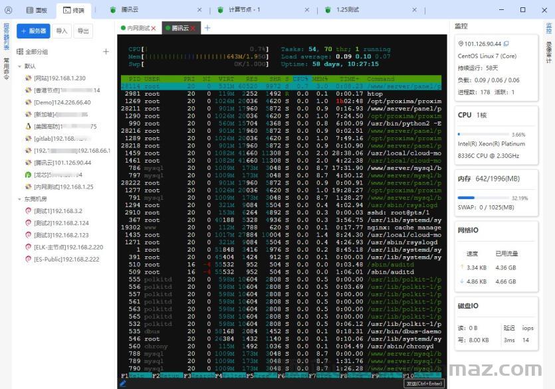The width and height of the screenshot is (555, 389).
Task: Open the 审计 right edge vertical tab
Action: (x=548, y=52)
